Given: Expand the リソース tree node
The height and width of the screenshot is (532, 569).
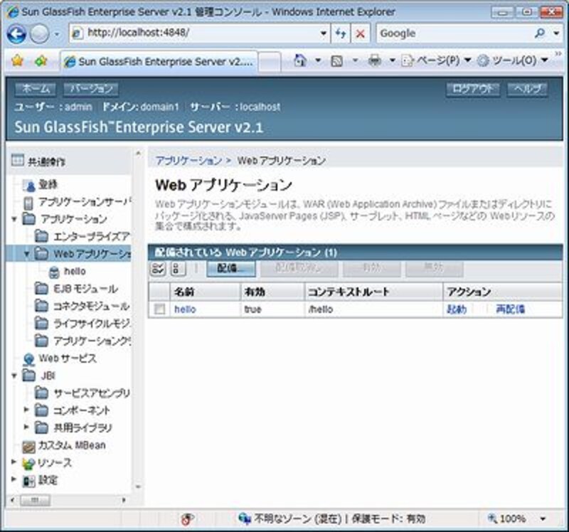Looking at the screenshot, I should tap(15, 462).
